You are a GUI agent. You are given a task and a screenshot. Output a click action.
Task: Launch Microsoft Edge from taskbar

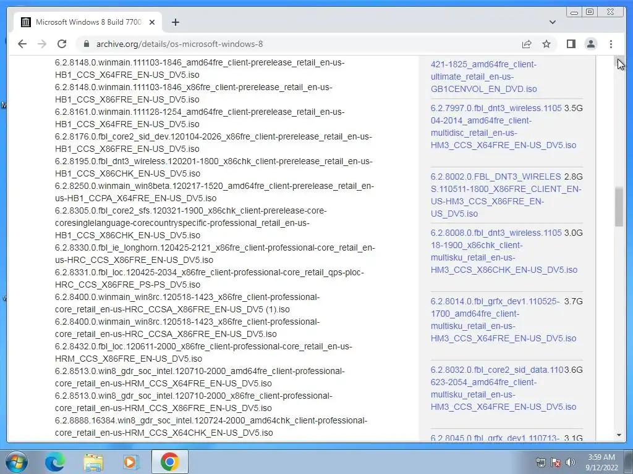[x=54, y=462]
